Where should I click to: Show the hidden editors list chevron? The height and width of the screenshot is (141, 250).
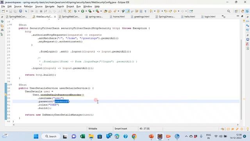point(223,16)
